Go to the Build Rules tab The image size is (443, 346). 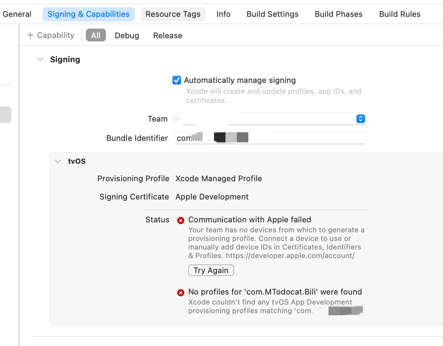(400, 14)
